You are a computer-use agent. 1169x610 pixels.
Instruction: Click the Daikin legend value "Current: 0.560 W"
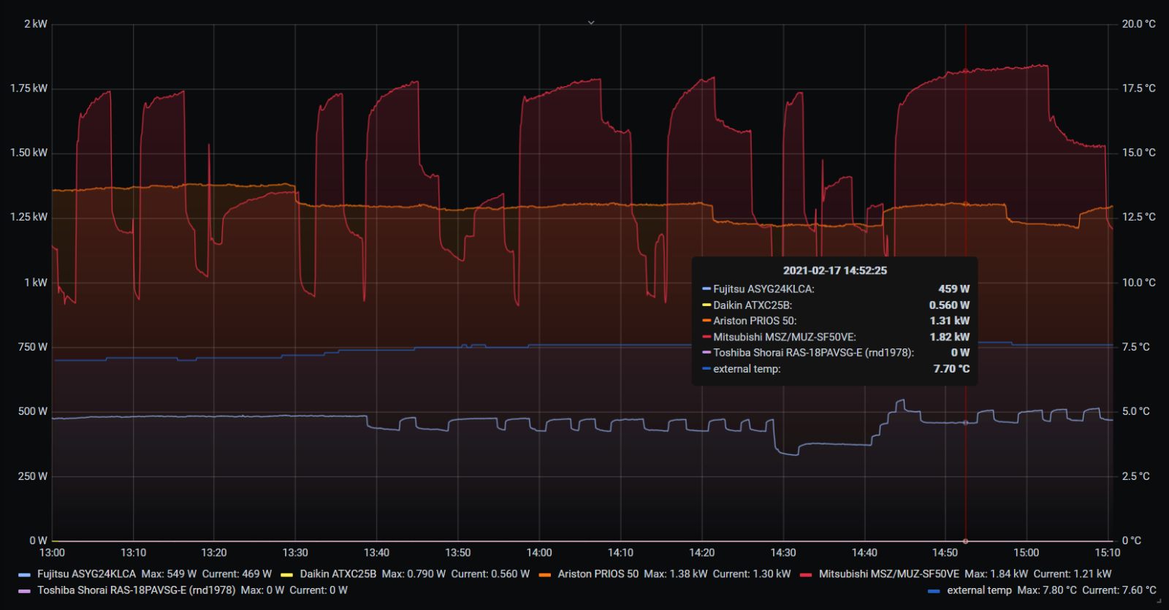pos(490,574)
